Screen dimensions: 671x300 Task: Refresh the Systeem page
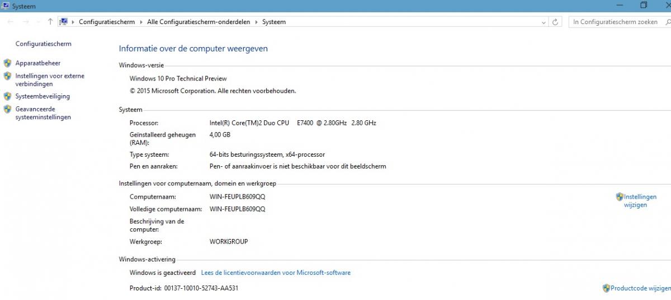click(555, 22)
